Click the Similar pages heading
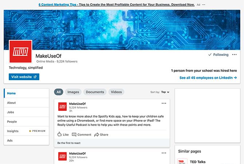Image resolution: width=244 pixels, height=164 pixels. pyautogui.click(x=189, y=151)
